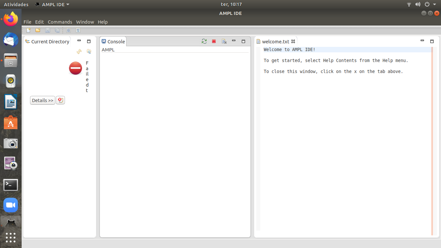Open Rhythmbox from the dock

tap(11, 81)
